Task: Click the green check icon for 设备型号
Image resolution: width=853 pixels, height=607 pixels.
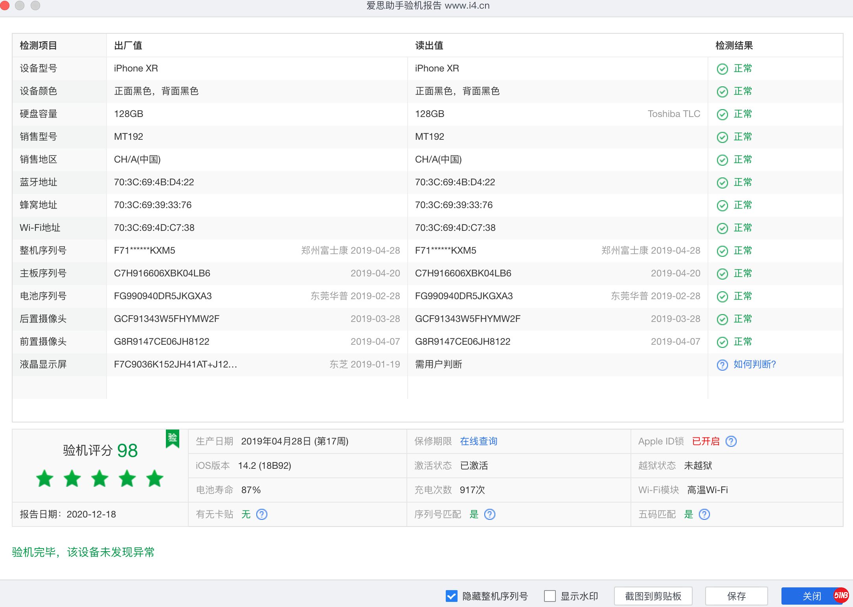Action: point(722,69)
